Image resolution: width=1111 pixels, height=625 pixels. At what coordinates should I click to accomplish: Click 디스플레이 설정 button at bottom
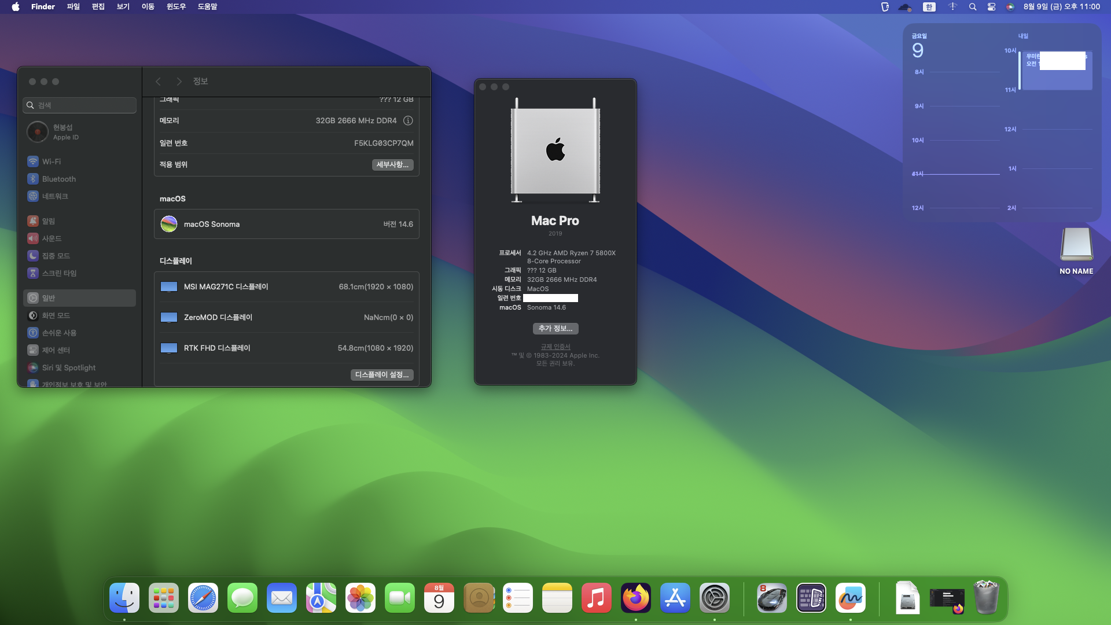click(381, 374)
